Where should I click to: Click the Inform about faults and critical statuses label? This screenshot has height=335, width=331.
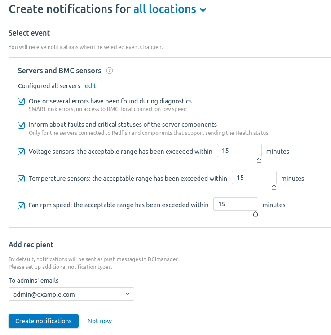(123, 125)
